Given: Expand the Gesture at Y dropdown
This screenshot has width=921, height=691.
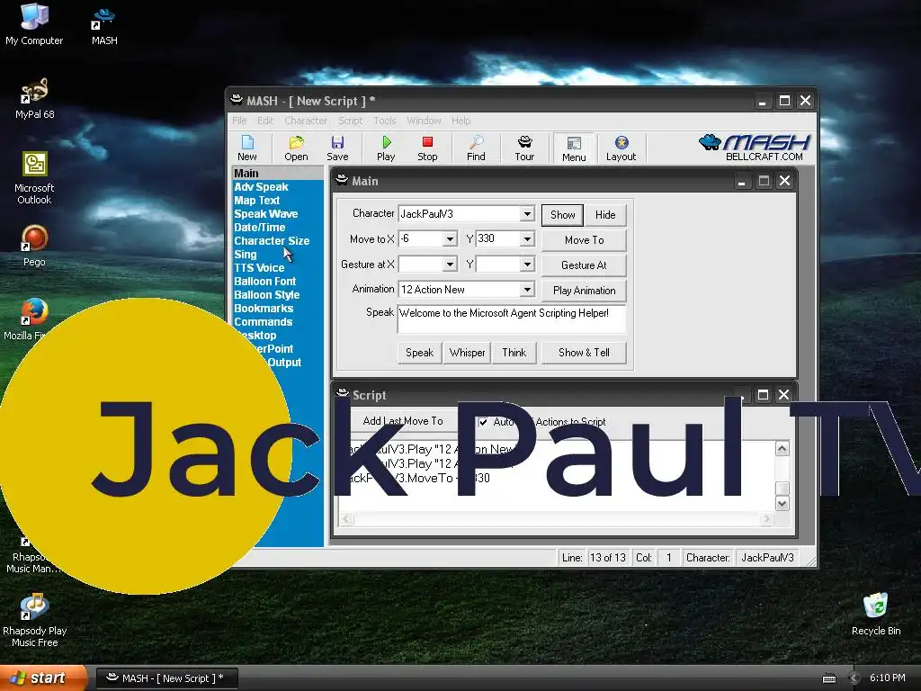Looking at the screenshot, I should point(527,265).
